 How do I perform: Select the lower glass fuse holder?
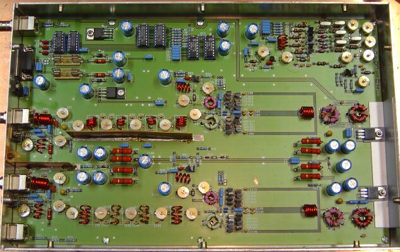tap(68, 74)
